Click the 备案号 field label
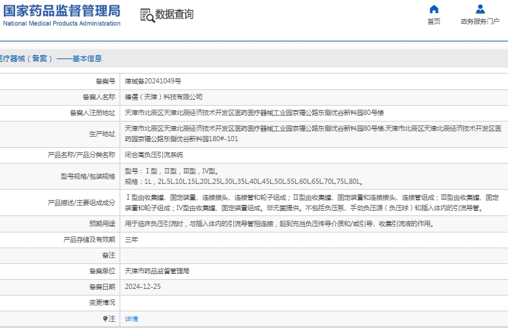 click(x=105, y=81)
